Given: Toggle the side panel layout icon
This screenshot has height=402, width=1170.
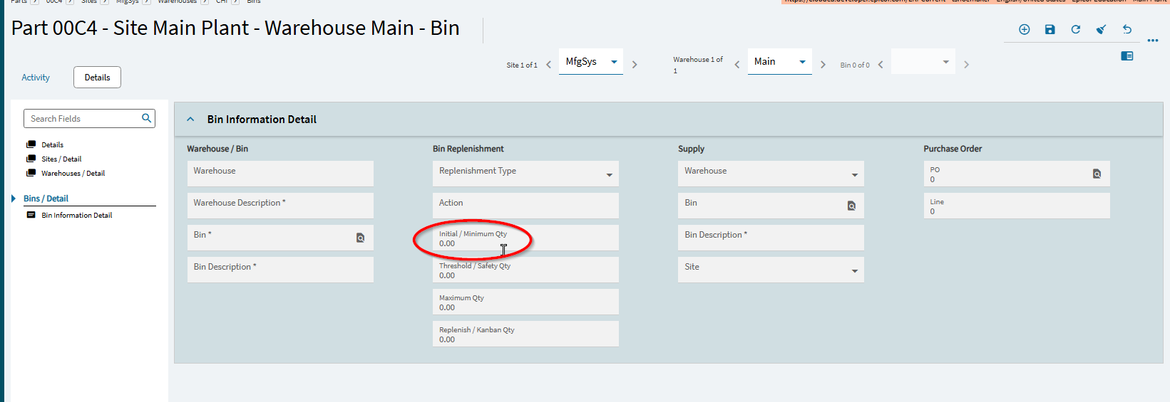Looking at the screenshot, I should [x=1127, y=56].
